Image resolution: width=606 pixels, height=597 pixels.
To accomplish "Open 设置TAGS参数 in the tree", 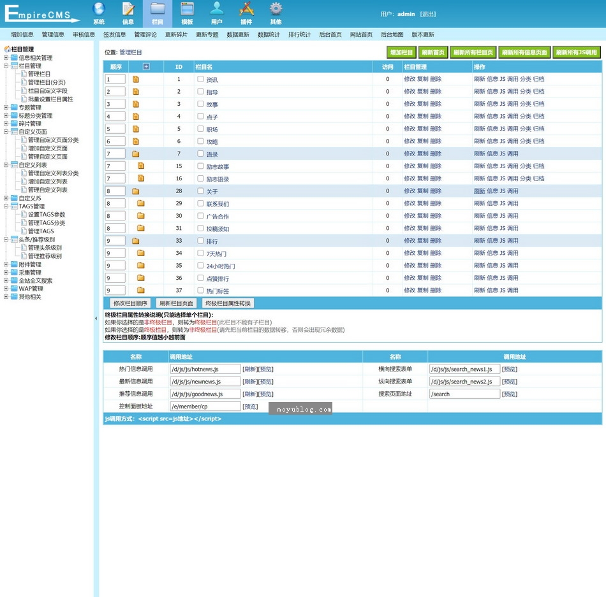I will [x=47, y=214].
